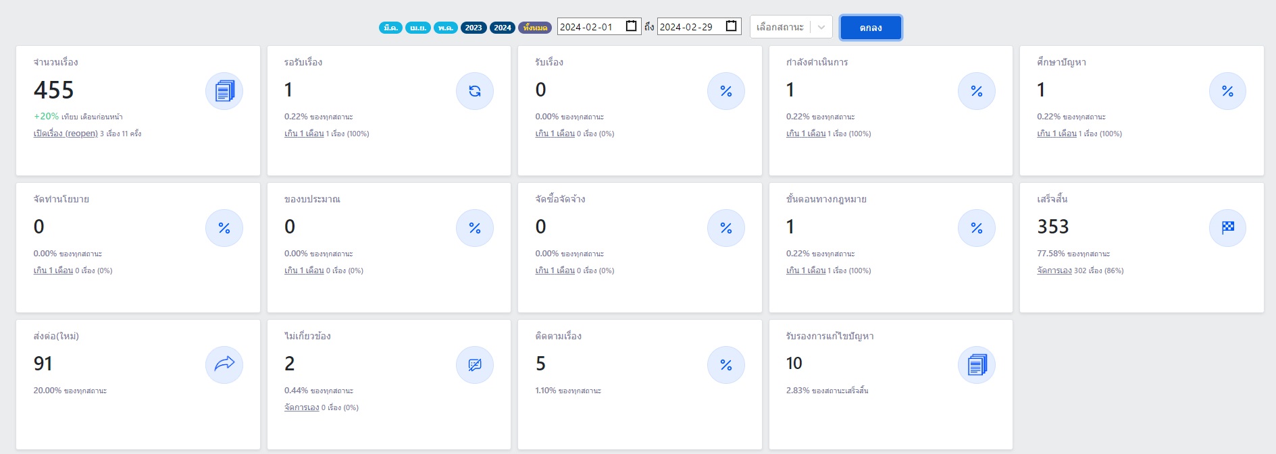Screen dimensions: 1276x454
Task: Click the start date field 2024-02-01
Action: pos(588,27)
